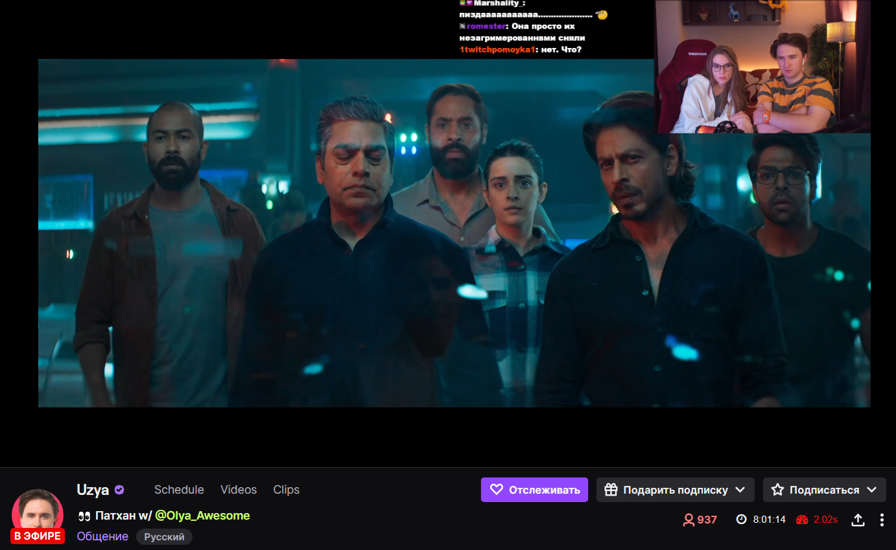Click the Uzya channel name
Screen dimensions: 896x550
(x=93, y=490)
